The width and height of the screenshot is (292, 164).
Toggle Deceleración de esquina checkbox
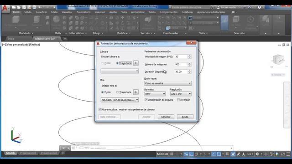click(146, 100)
